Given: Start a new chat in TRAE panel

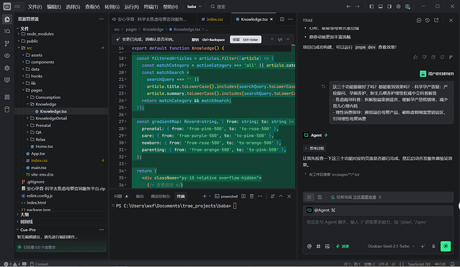Looking at the screenshot, I should pos(419,20).
